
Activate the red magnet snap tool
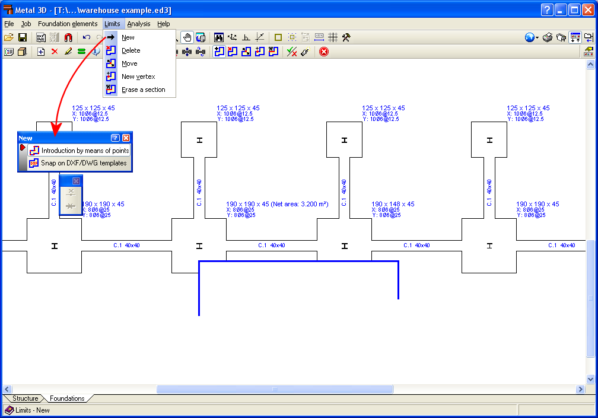[68, 37]
